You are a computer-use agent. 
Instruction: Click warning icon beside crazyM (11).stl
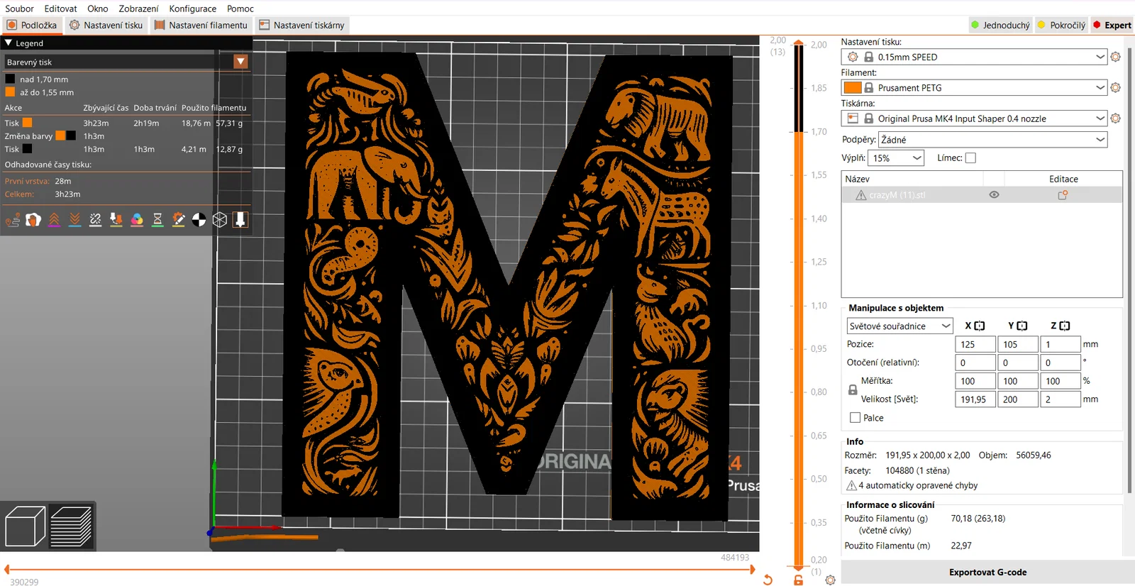(860, 195)
